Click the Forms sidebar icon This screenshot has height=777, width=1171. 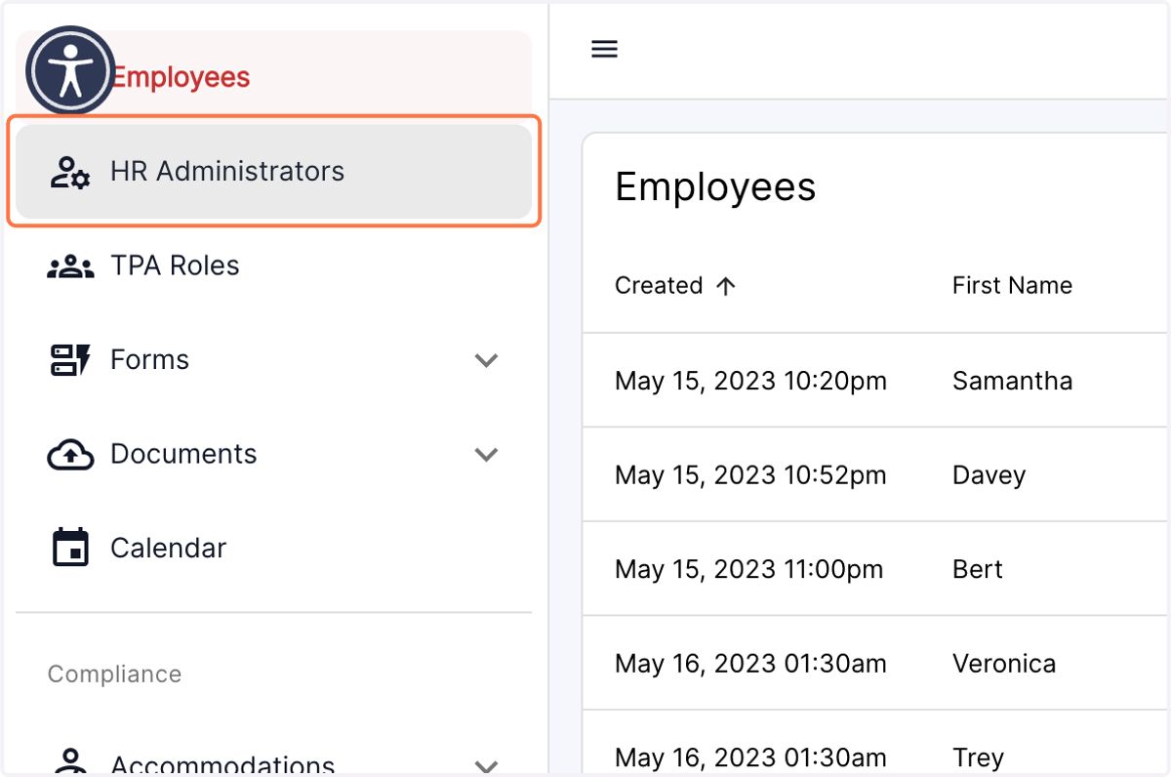click(x=70, y=360)
